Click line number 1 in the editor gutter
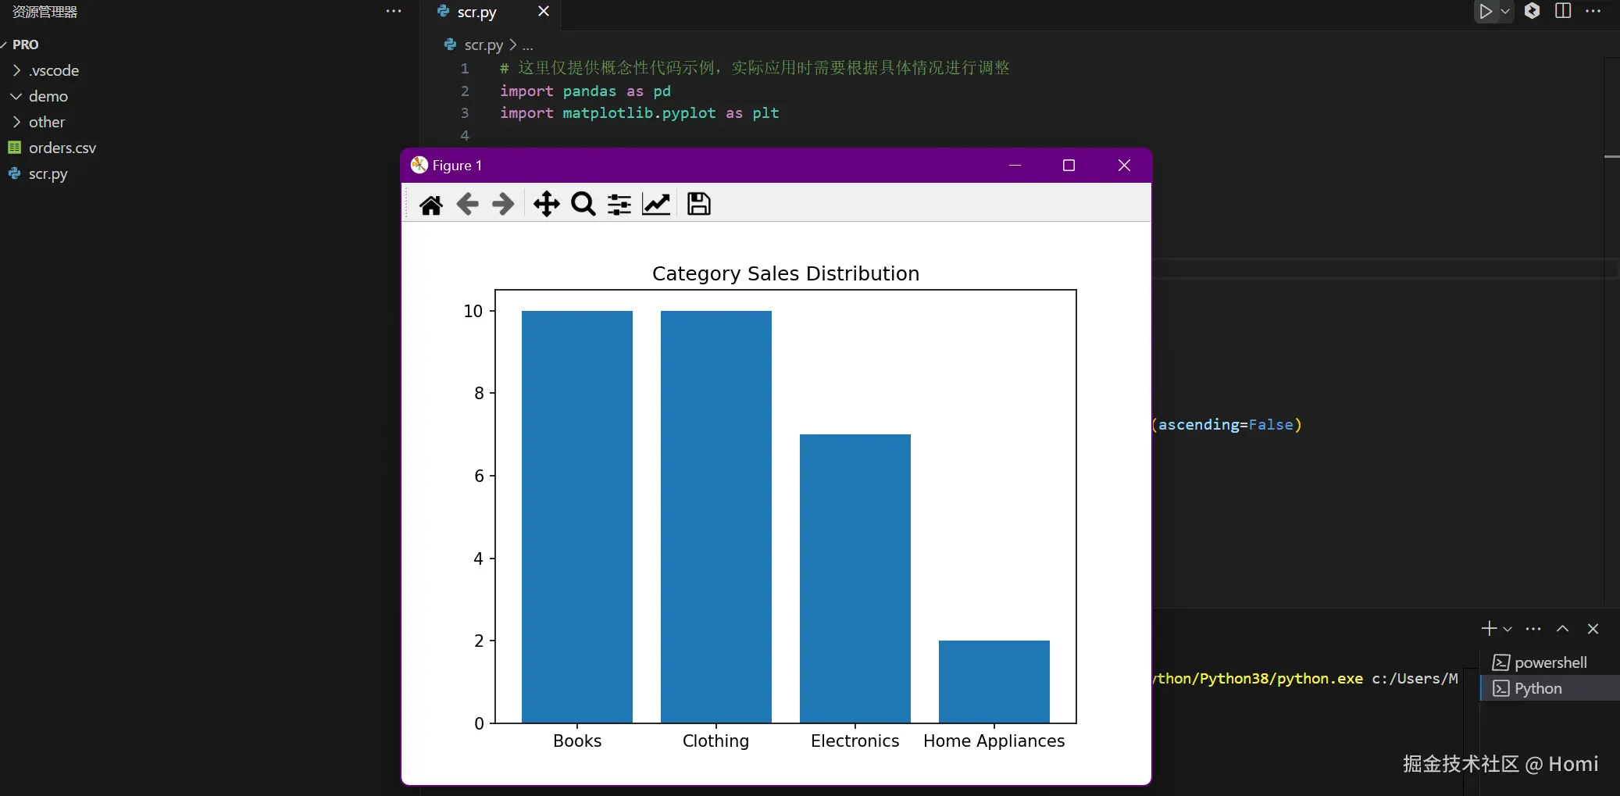The height and width of the screenshot is (796, 1620). coord(465,68)
